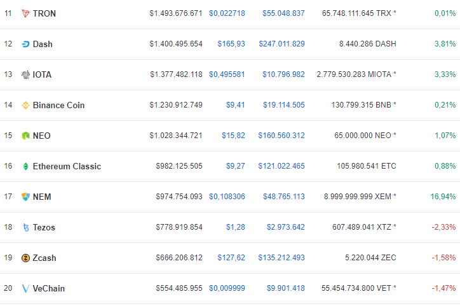This screenshot has height=308, width=460.
Task: Click Zcash volume $135.212.493
Action: 281,258
